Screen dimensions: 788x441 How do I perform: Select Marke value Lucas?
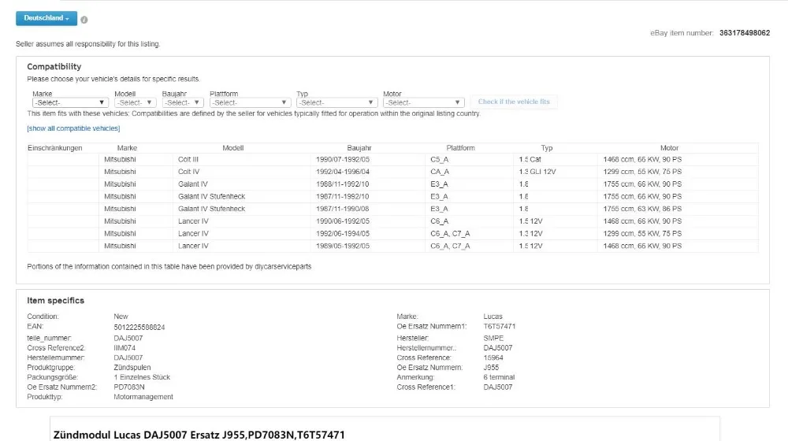[x=492, y=317]
